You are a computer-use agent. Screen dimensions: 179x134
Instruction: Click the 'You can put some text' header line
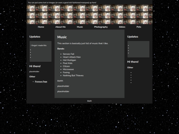click(62, 3)
